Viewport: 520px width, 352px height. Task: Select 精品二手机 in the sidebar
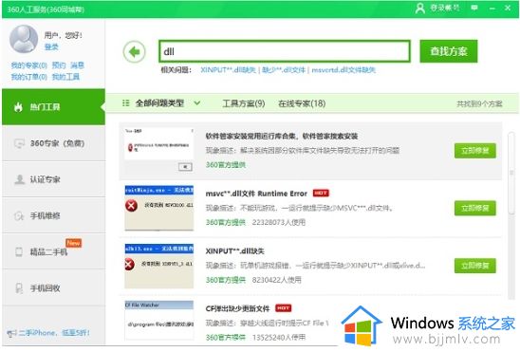click(x=53, y=251)
